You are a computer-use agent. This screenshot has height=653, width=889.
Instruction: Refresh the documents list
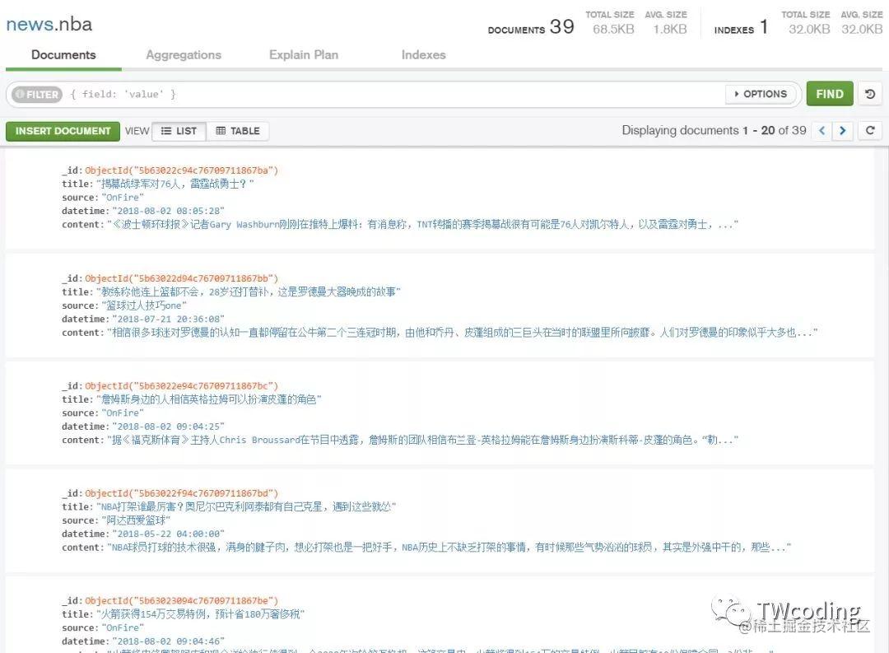point(870,131)
